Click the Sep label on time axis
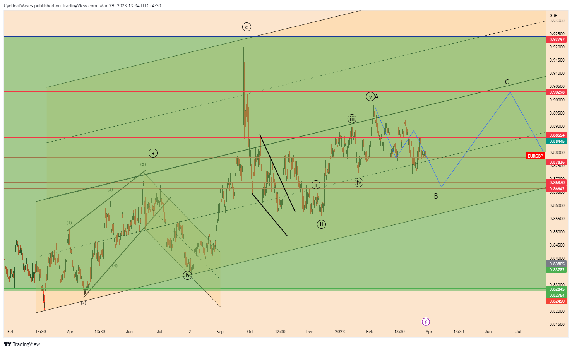 (x=220, y=332)
